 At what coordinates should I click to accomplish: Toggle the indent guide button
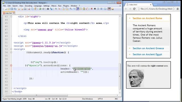point(78,9)
